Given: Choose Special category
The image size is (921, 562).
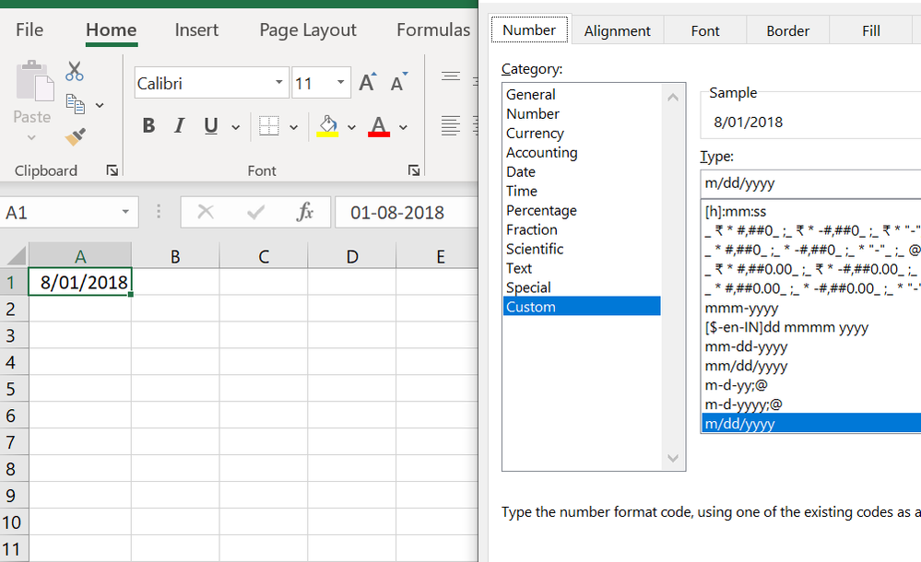Looking at the screenshot, I should pyautogui.click(x=582, y=287).
